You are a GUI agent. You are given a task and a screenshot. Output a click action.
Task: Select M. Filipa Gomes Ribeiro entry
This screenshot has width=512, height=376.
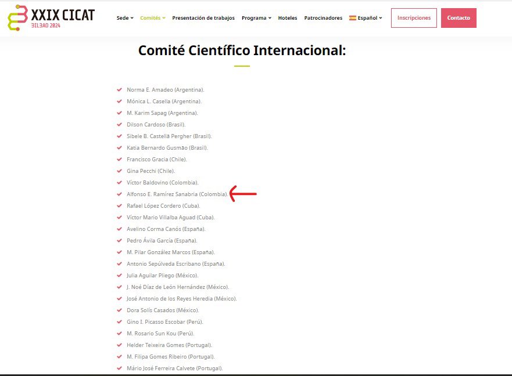[x=170, y=357]
